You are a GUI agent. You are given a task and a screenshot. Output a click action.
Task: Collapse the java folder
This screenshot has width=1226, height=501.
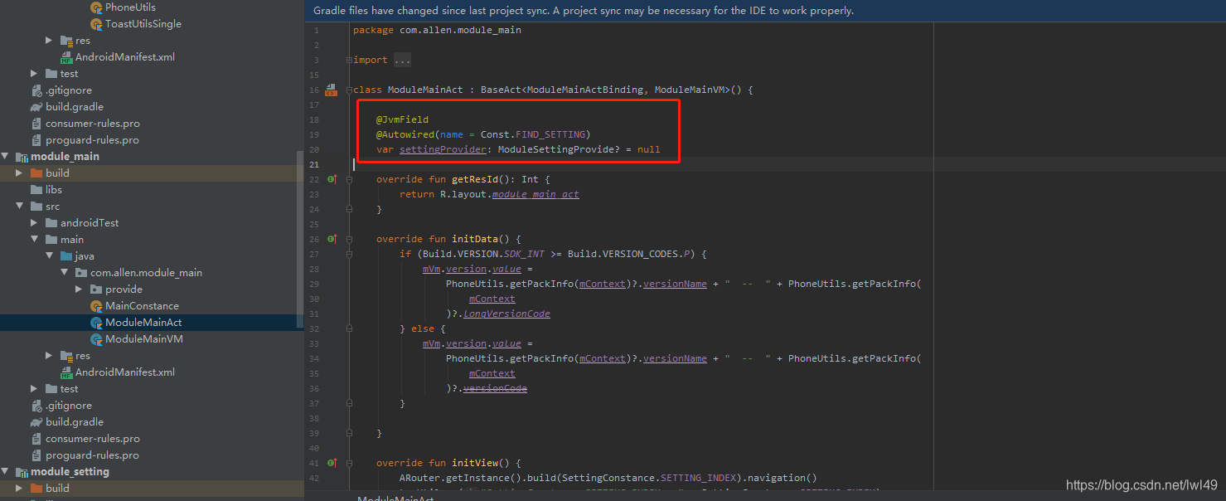(49, 256)
